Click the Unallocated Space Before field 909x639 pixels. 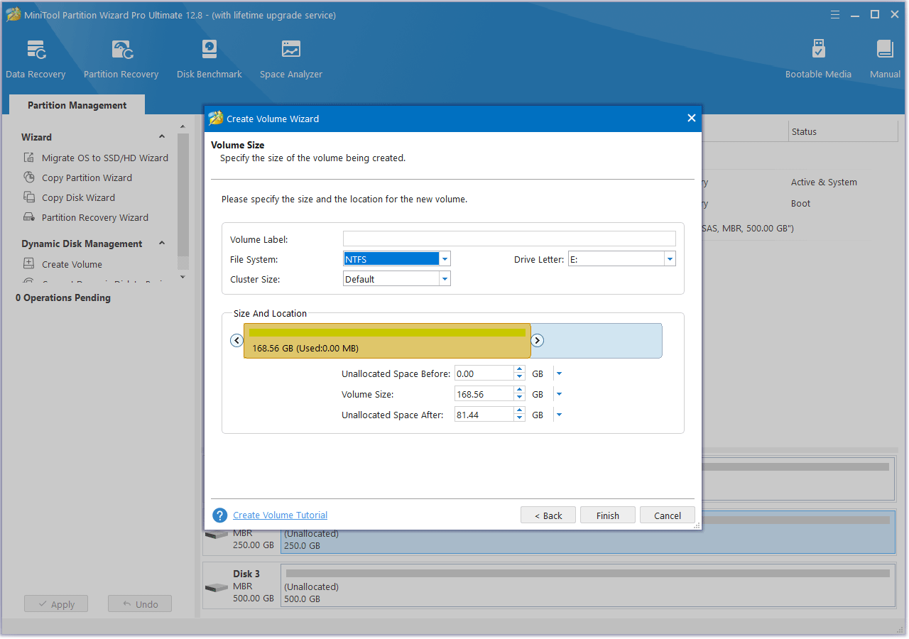[484, 373]
